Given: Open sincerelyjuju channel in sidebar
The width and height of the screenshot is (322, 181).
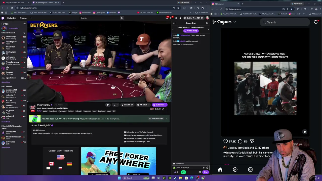Looking at the screenshot, I should point(13,37).
